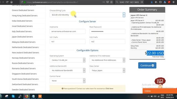177x99 pixels.
Task: Go to browser home page
Action: [12, 2]
